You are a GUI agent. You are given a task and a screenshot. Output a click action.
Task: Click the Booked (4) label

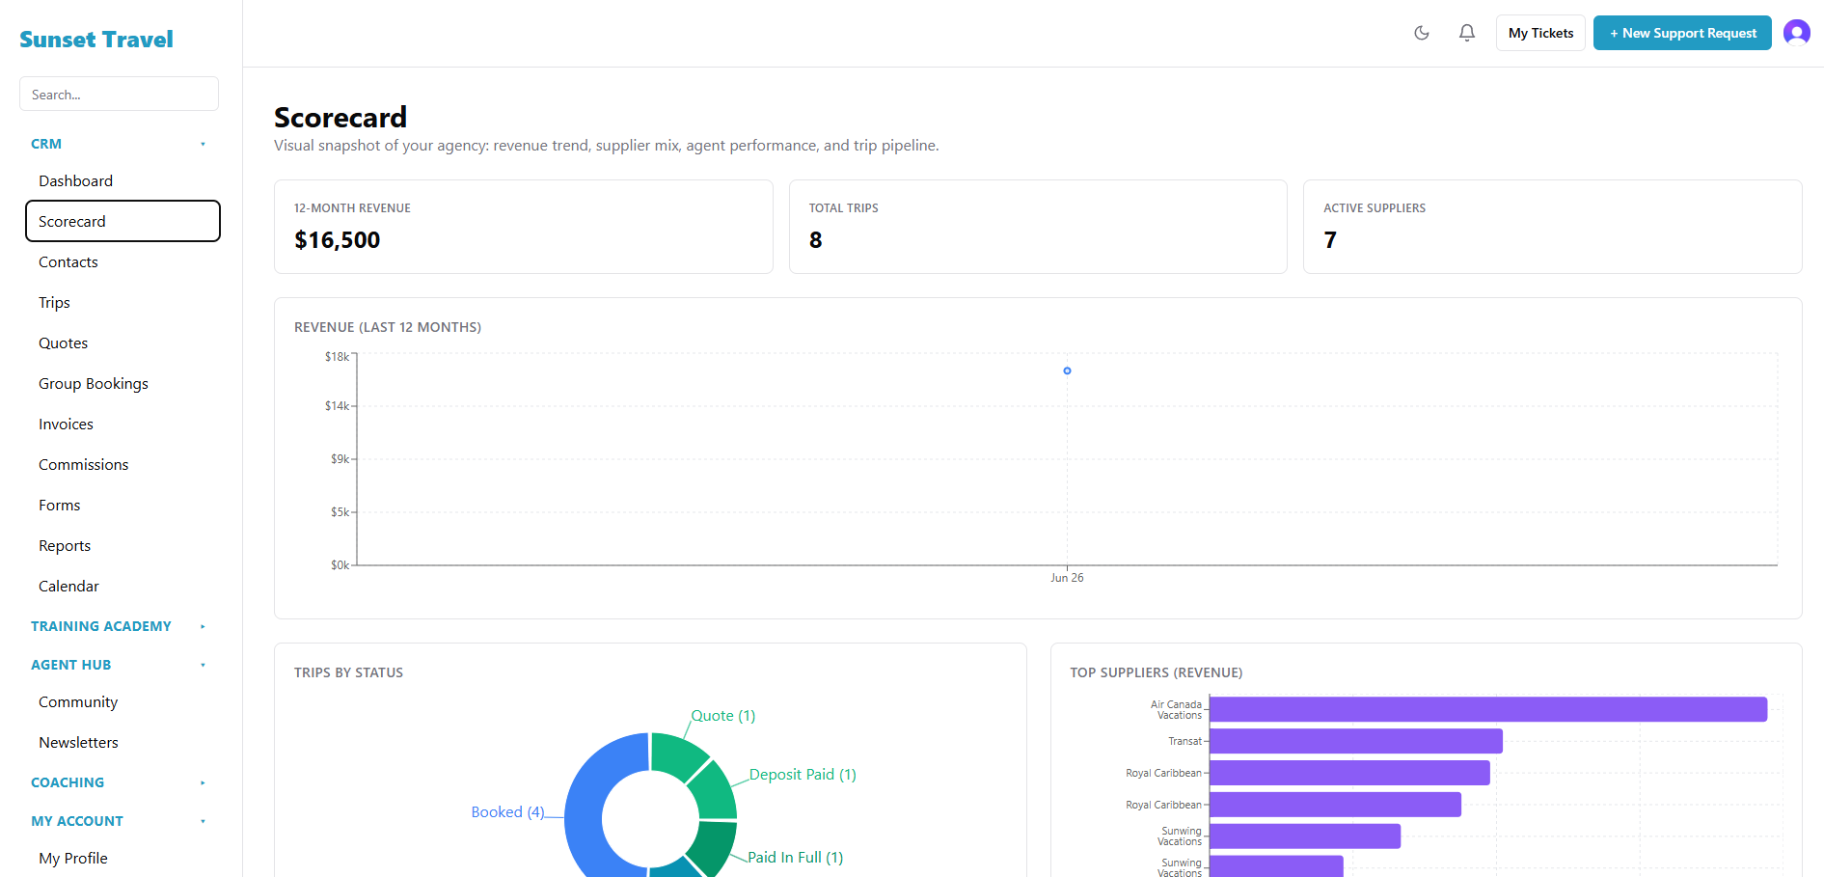pyautogui.click(x=508, y=812)
